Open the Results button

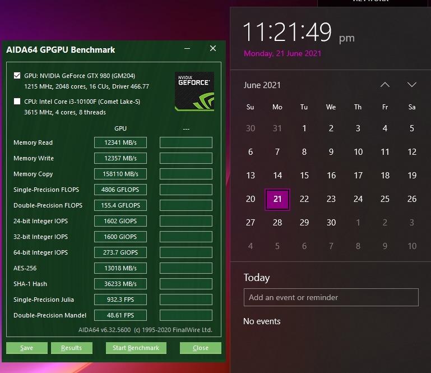[x=71, y=348]
